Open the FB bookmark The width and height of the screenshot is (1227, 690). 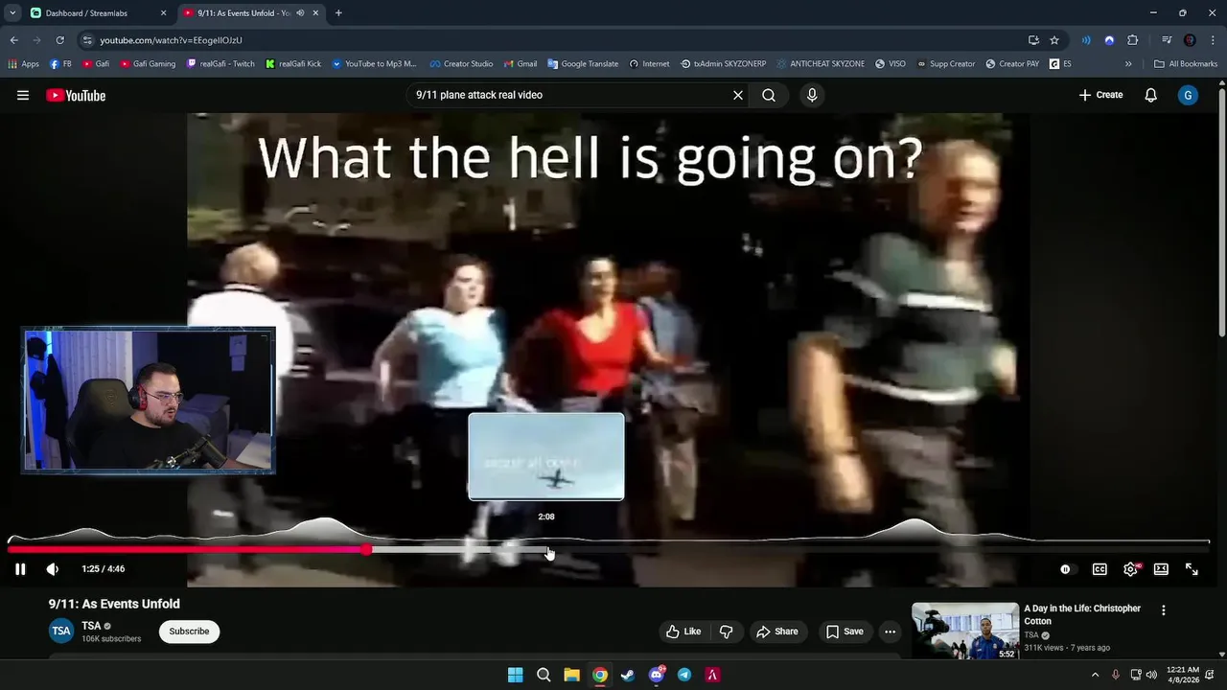coord(60,64)
